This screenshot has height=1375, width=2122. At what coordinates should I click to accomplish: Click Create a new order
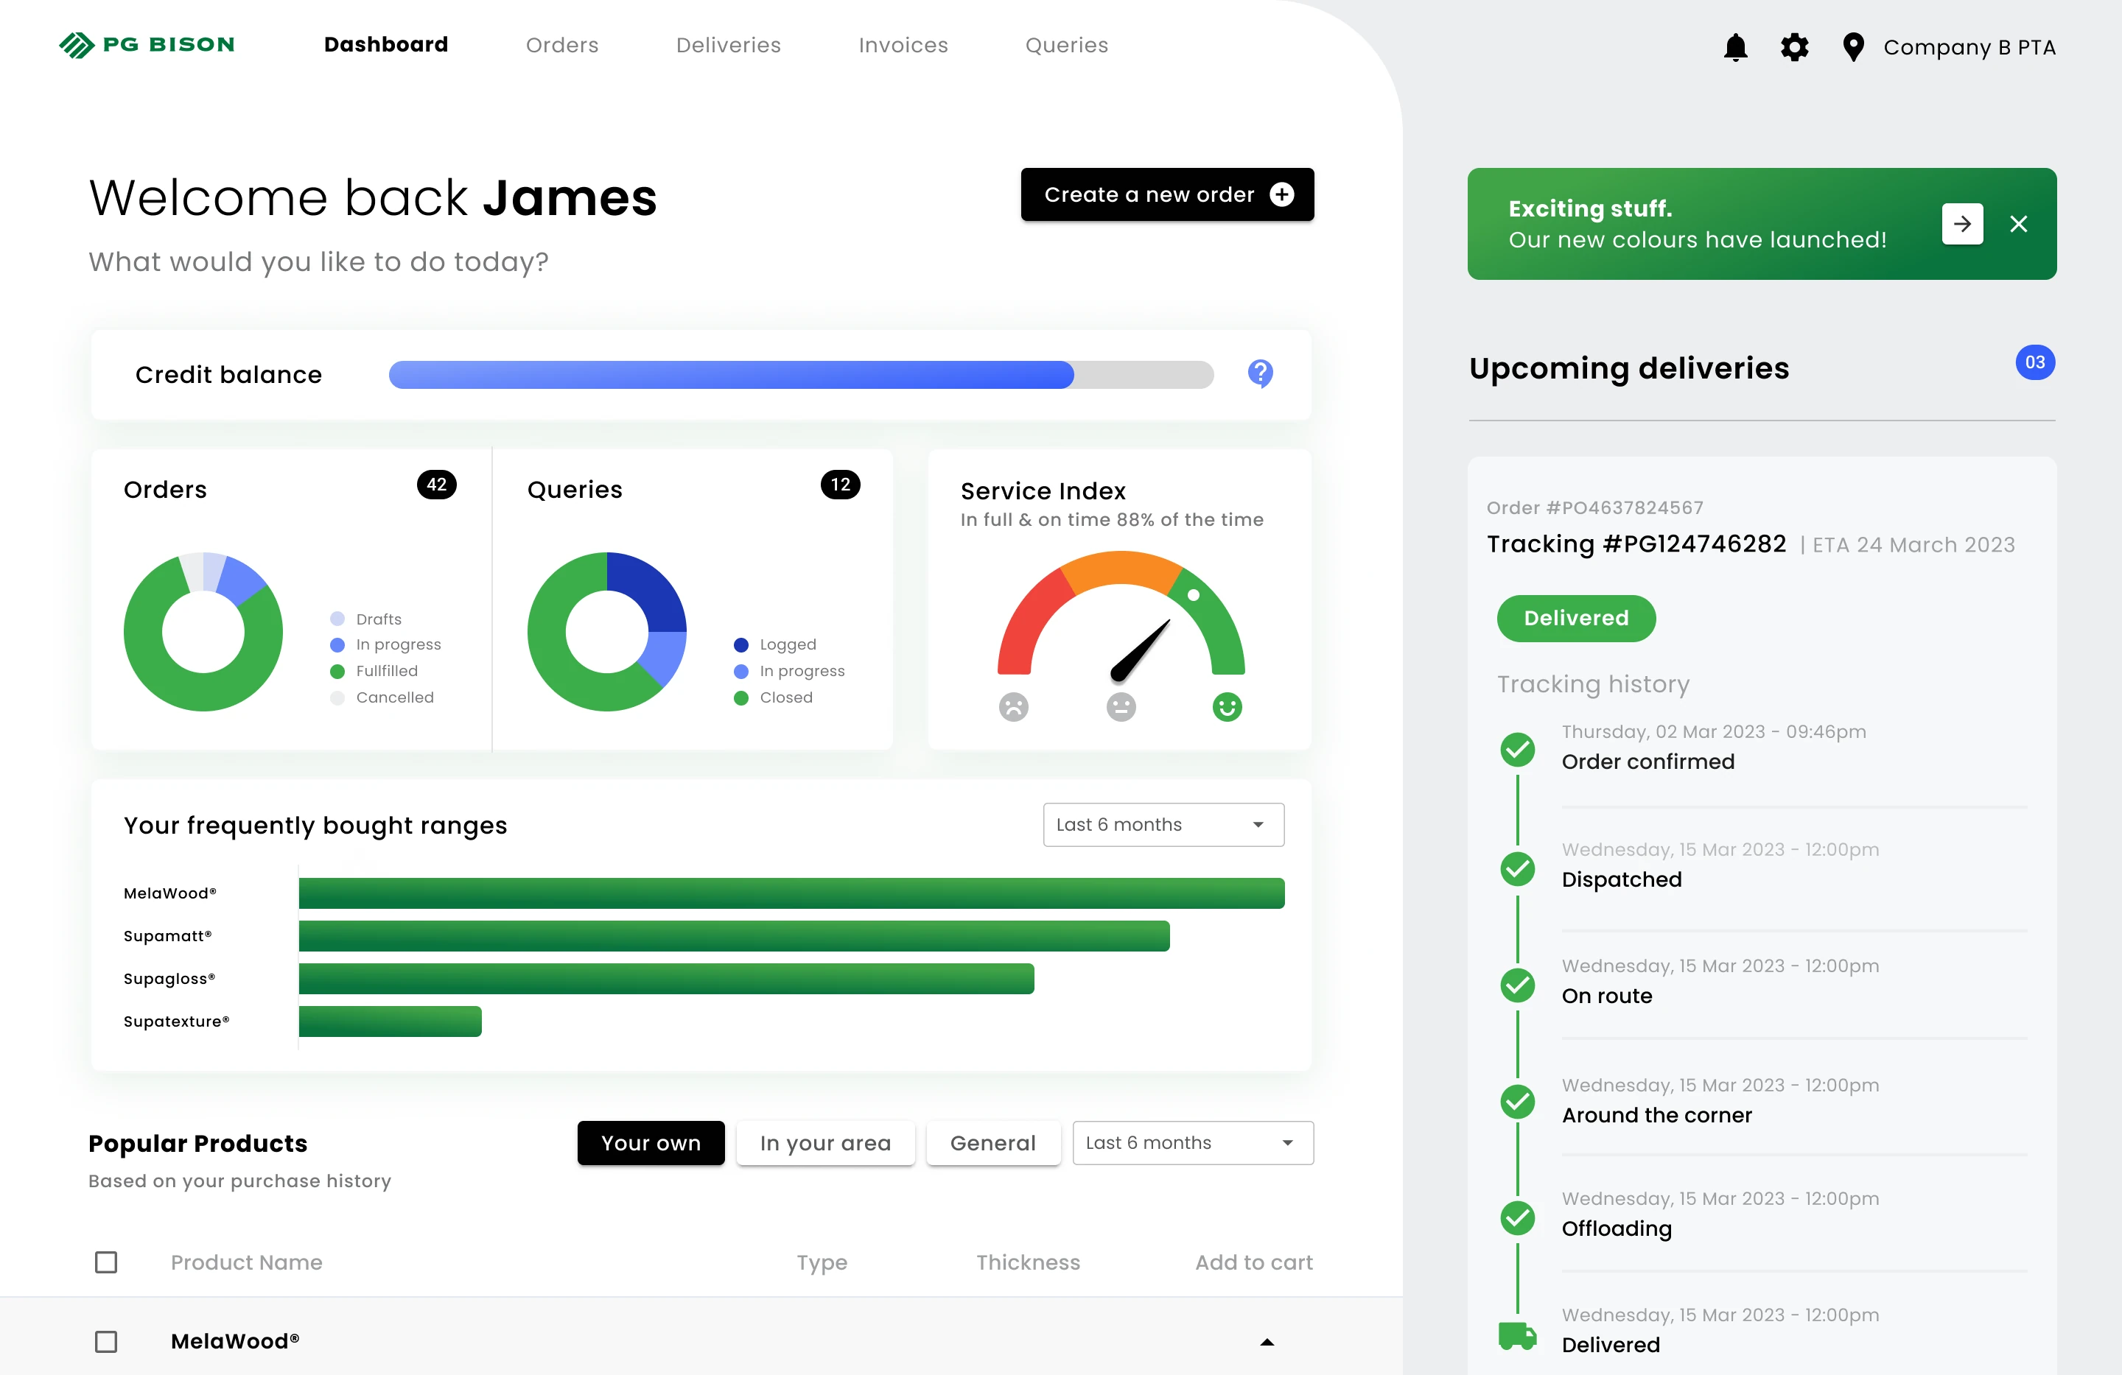click(1167, 194)
